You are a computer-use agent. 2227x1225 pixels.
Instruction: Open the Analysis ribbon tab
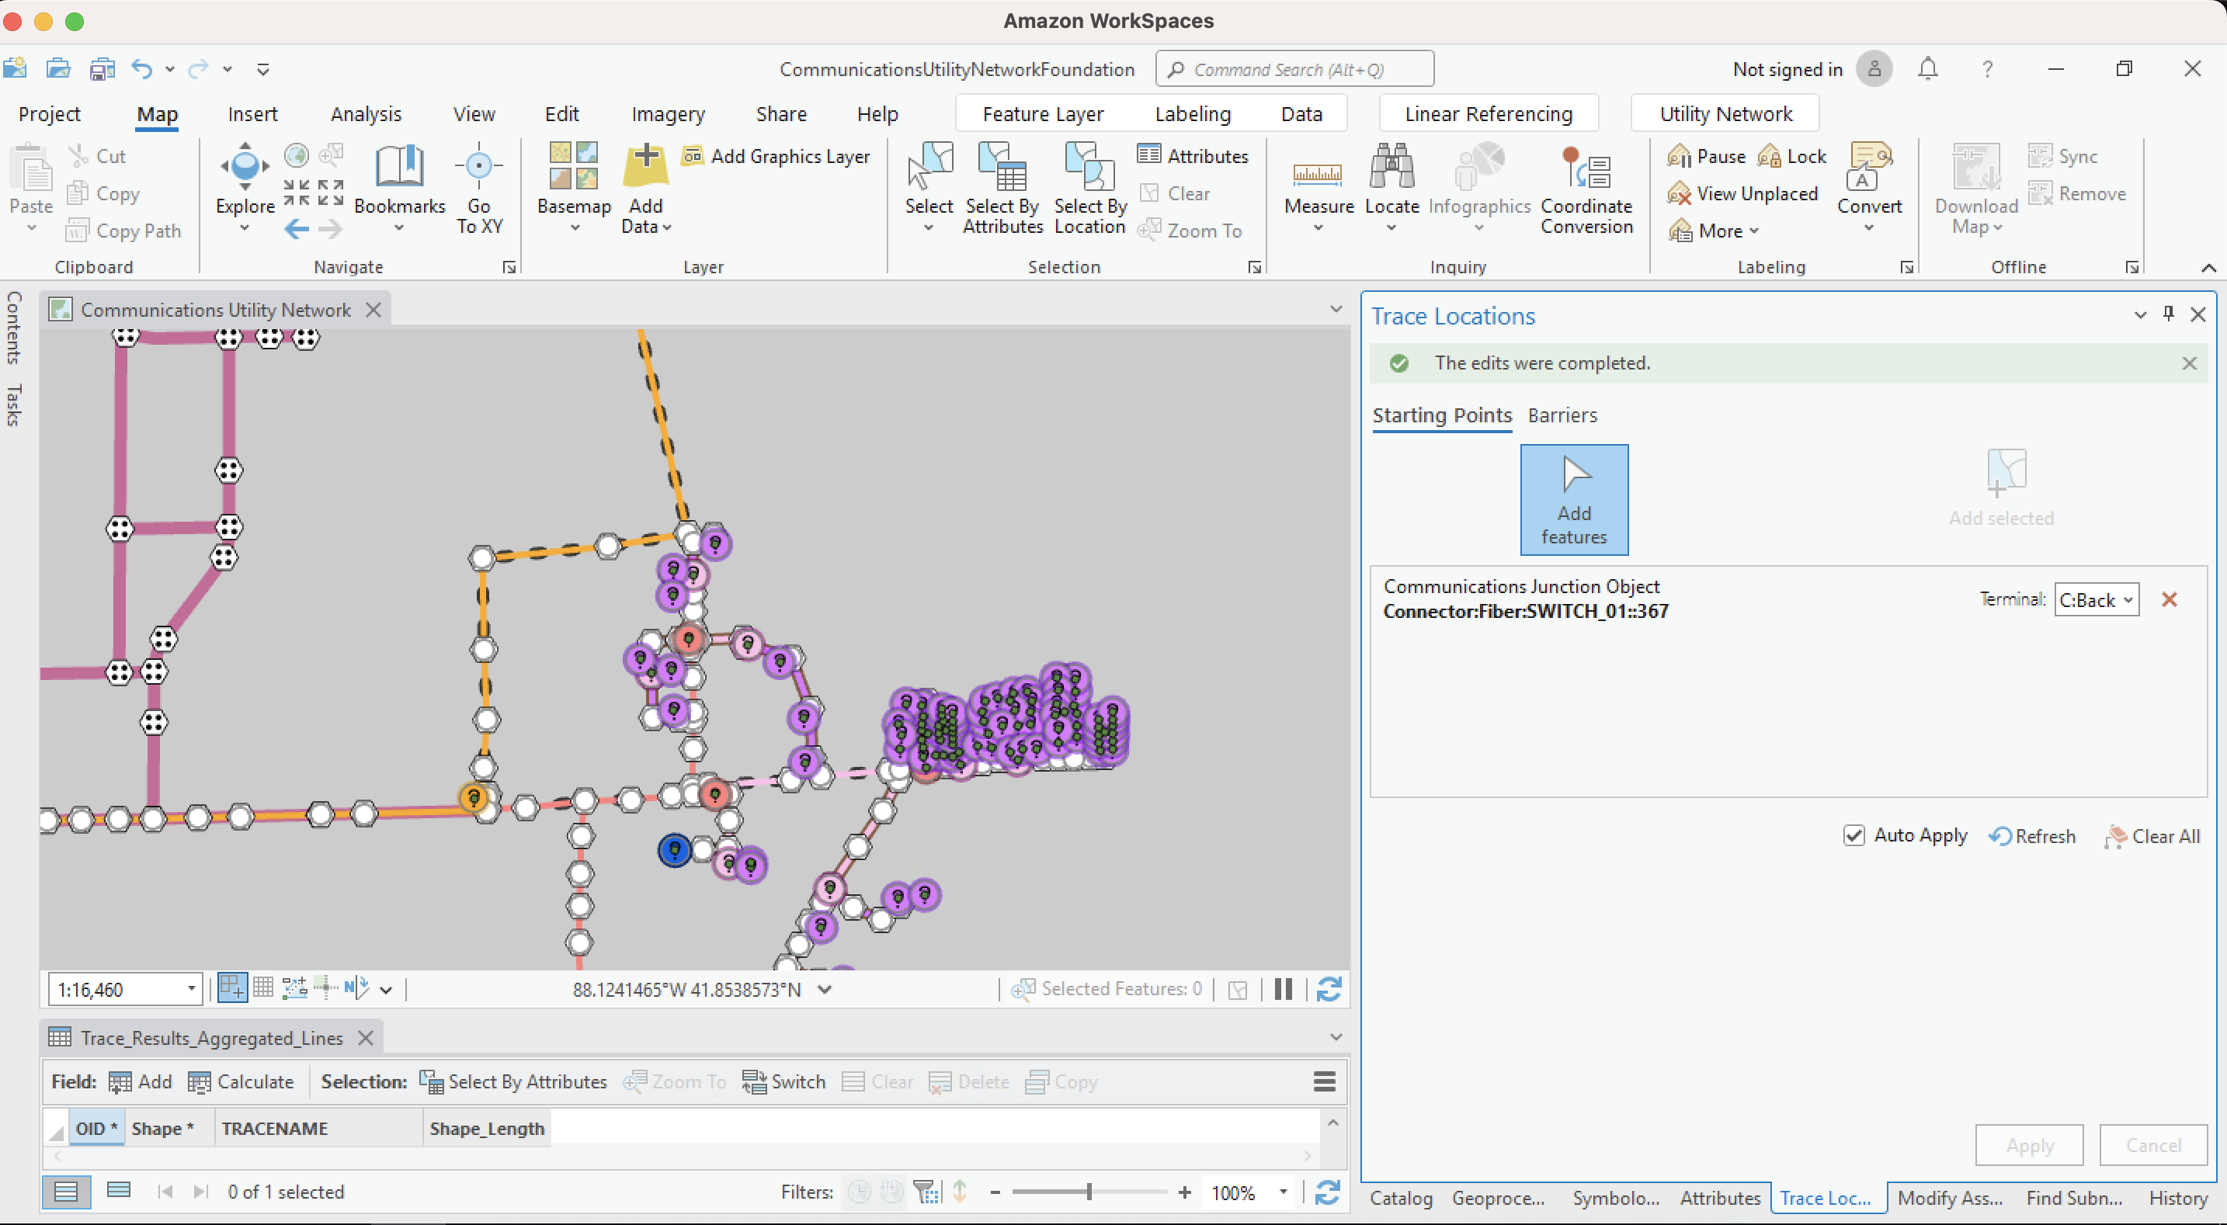(x=366, y=114)
